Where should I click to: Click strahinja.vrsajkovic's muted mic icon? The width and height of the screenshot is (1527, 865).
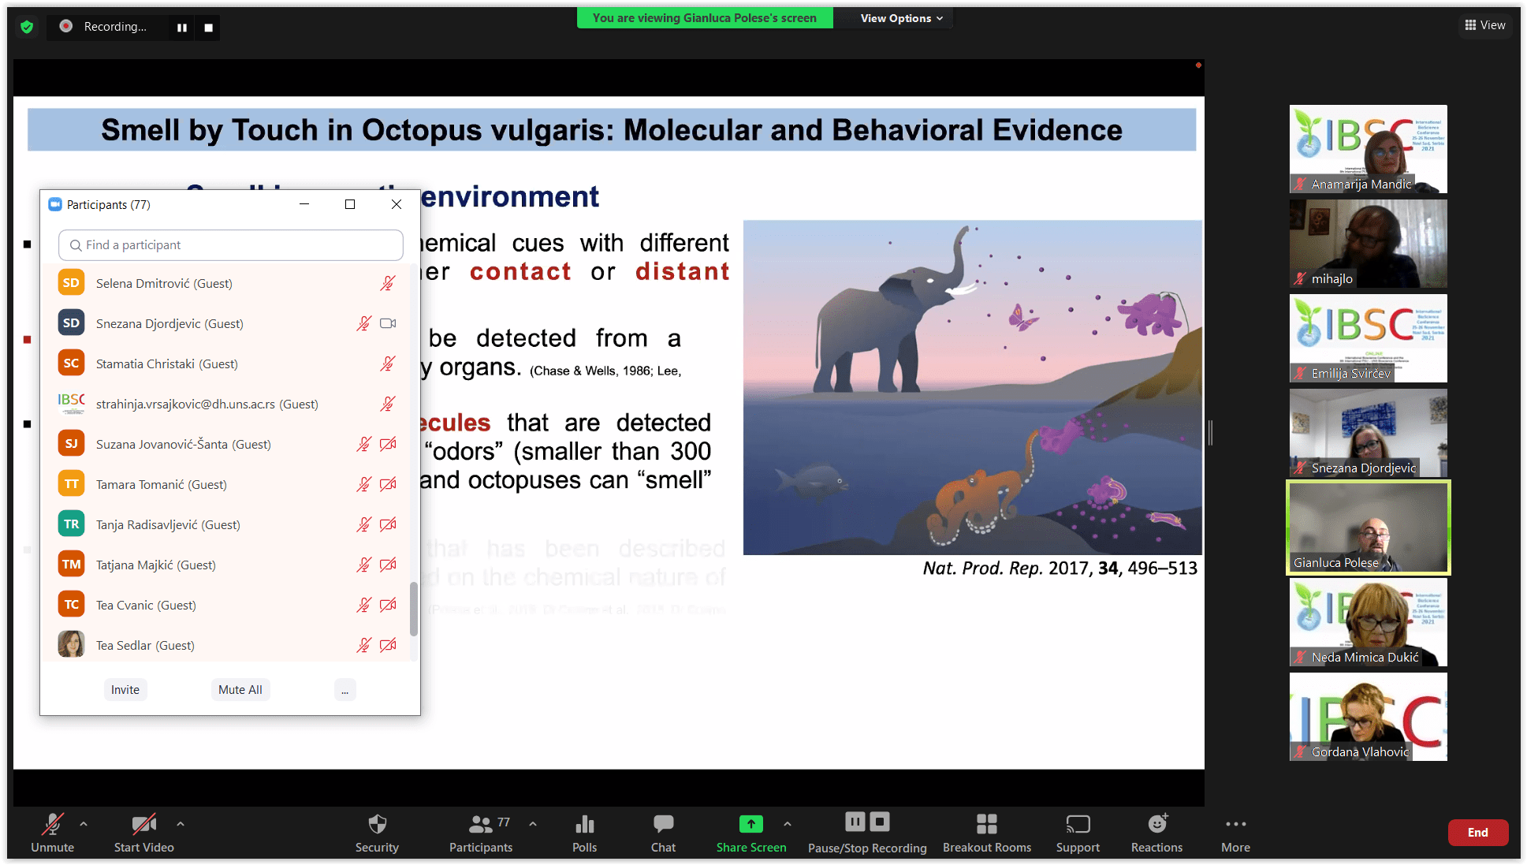[x=388, y=404]
